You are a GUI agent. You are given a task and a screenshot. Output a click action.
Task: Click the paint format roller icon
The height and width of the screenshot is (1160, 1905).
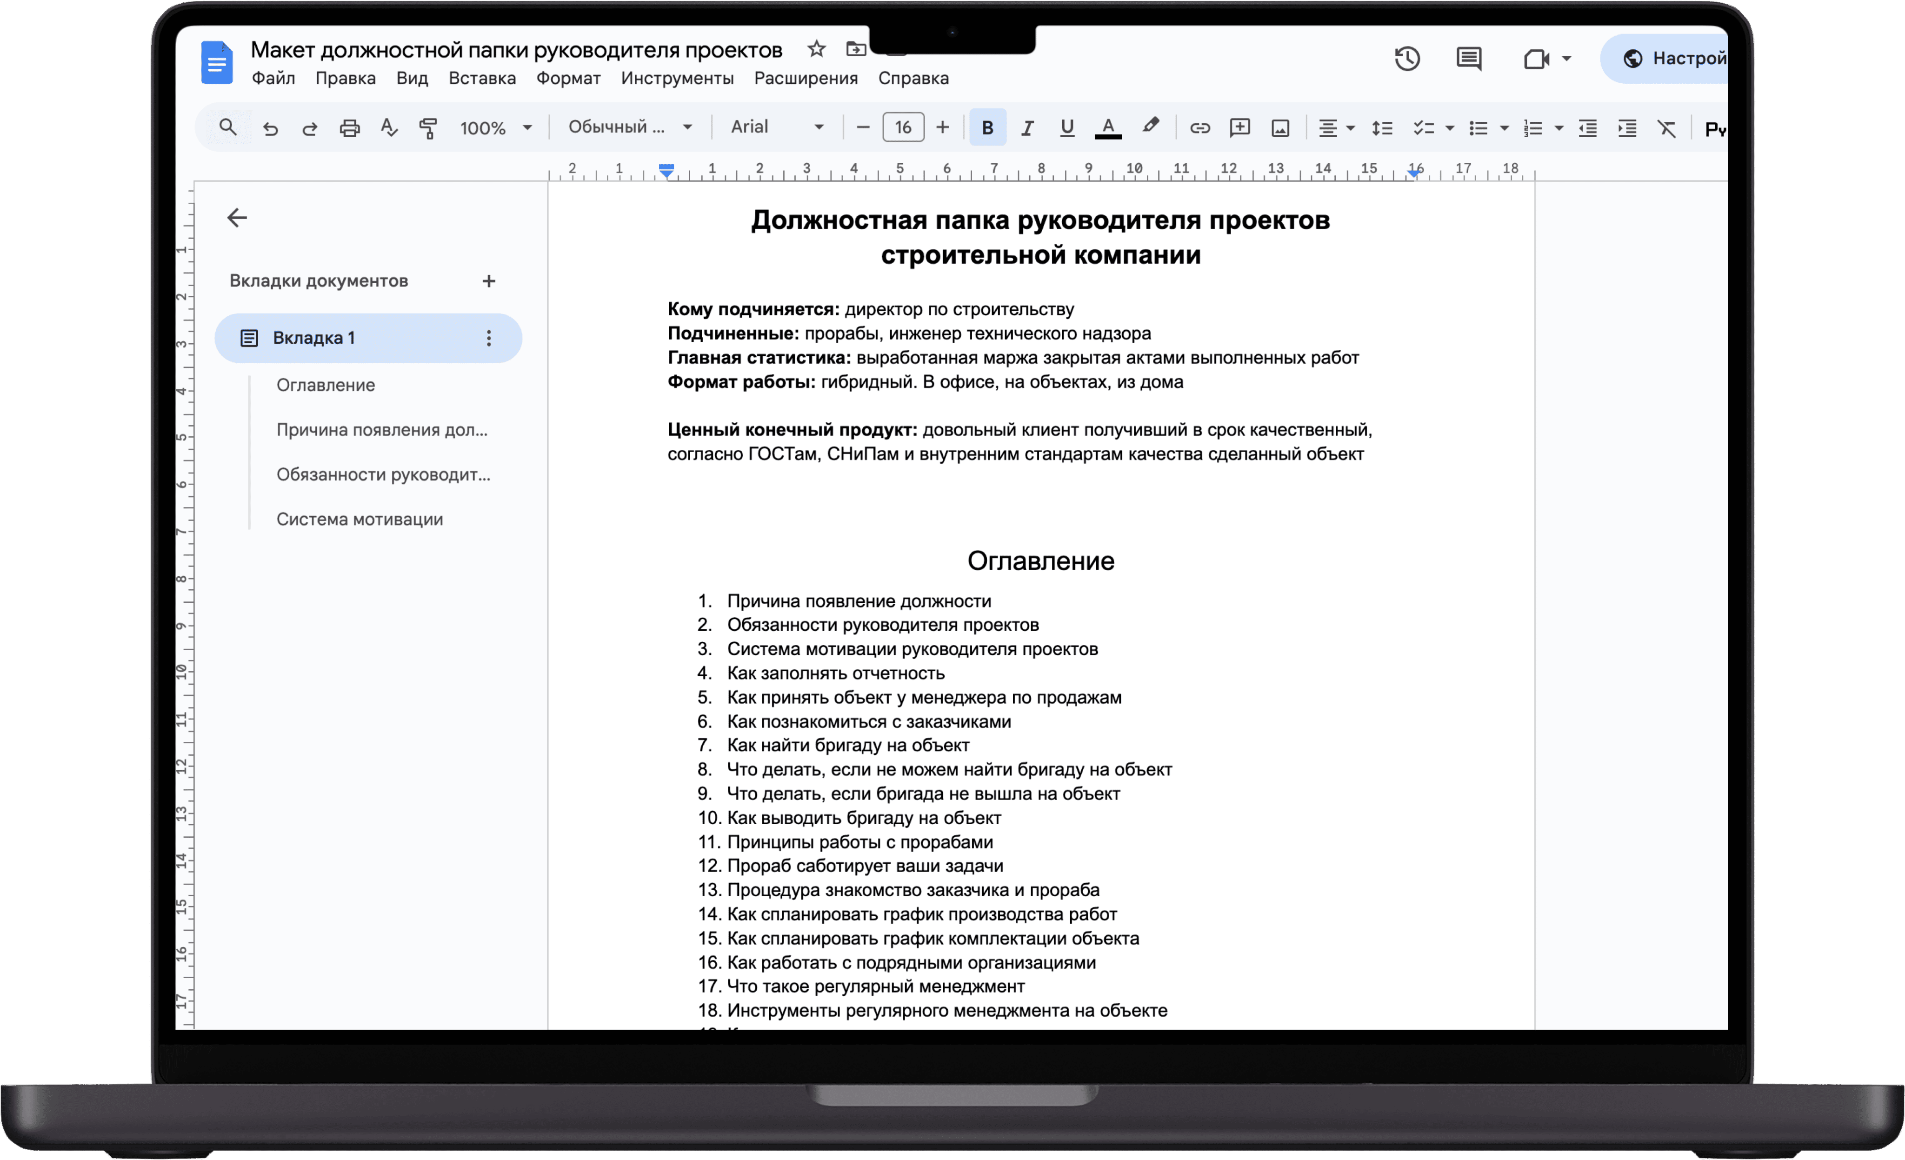click(427, 127)
